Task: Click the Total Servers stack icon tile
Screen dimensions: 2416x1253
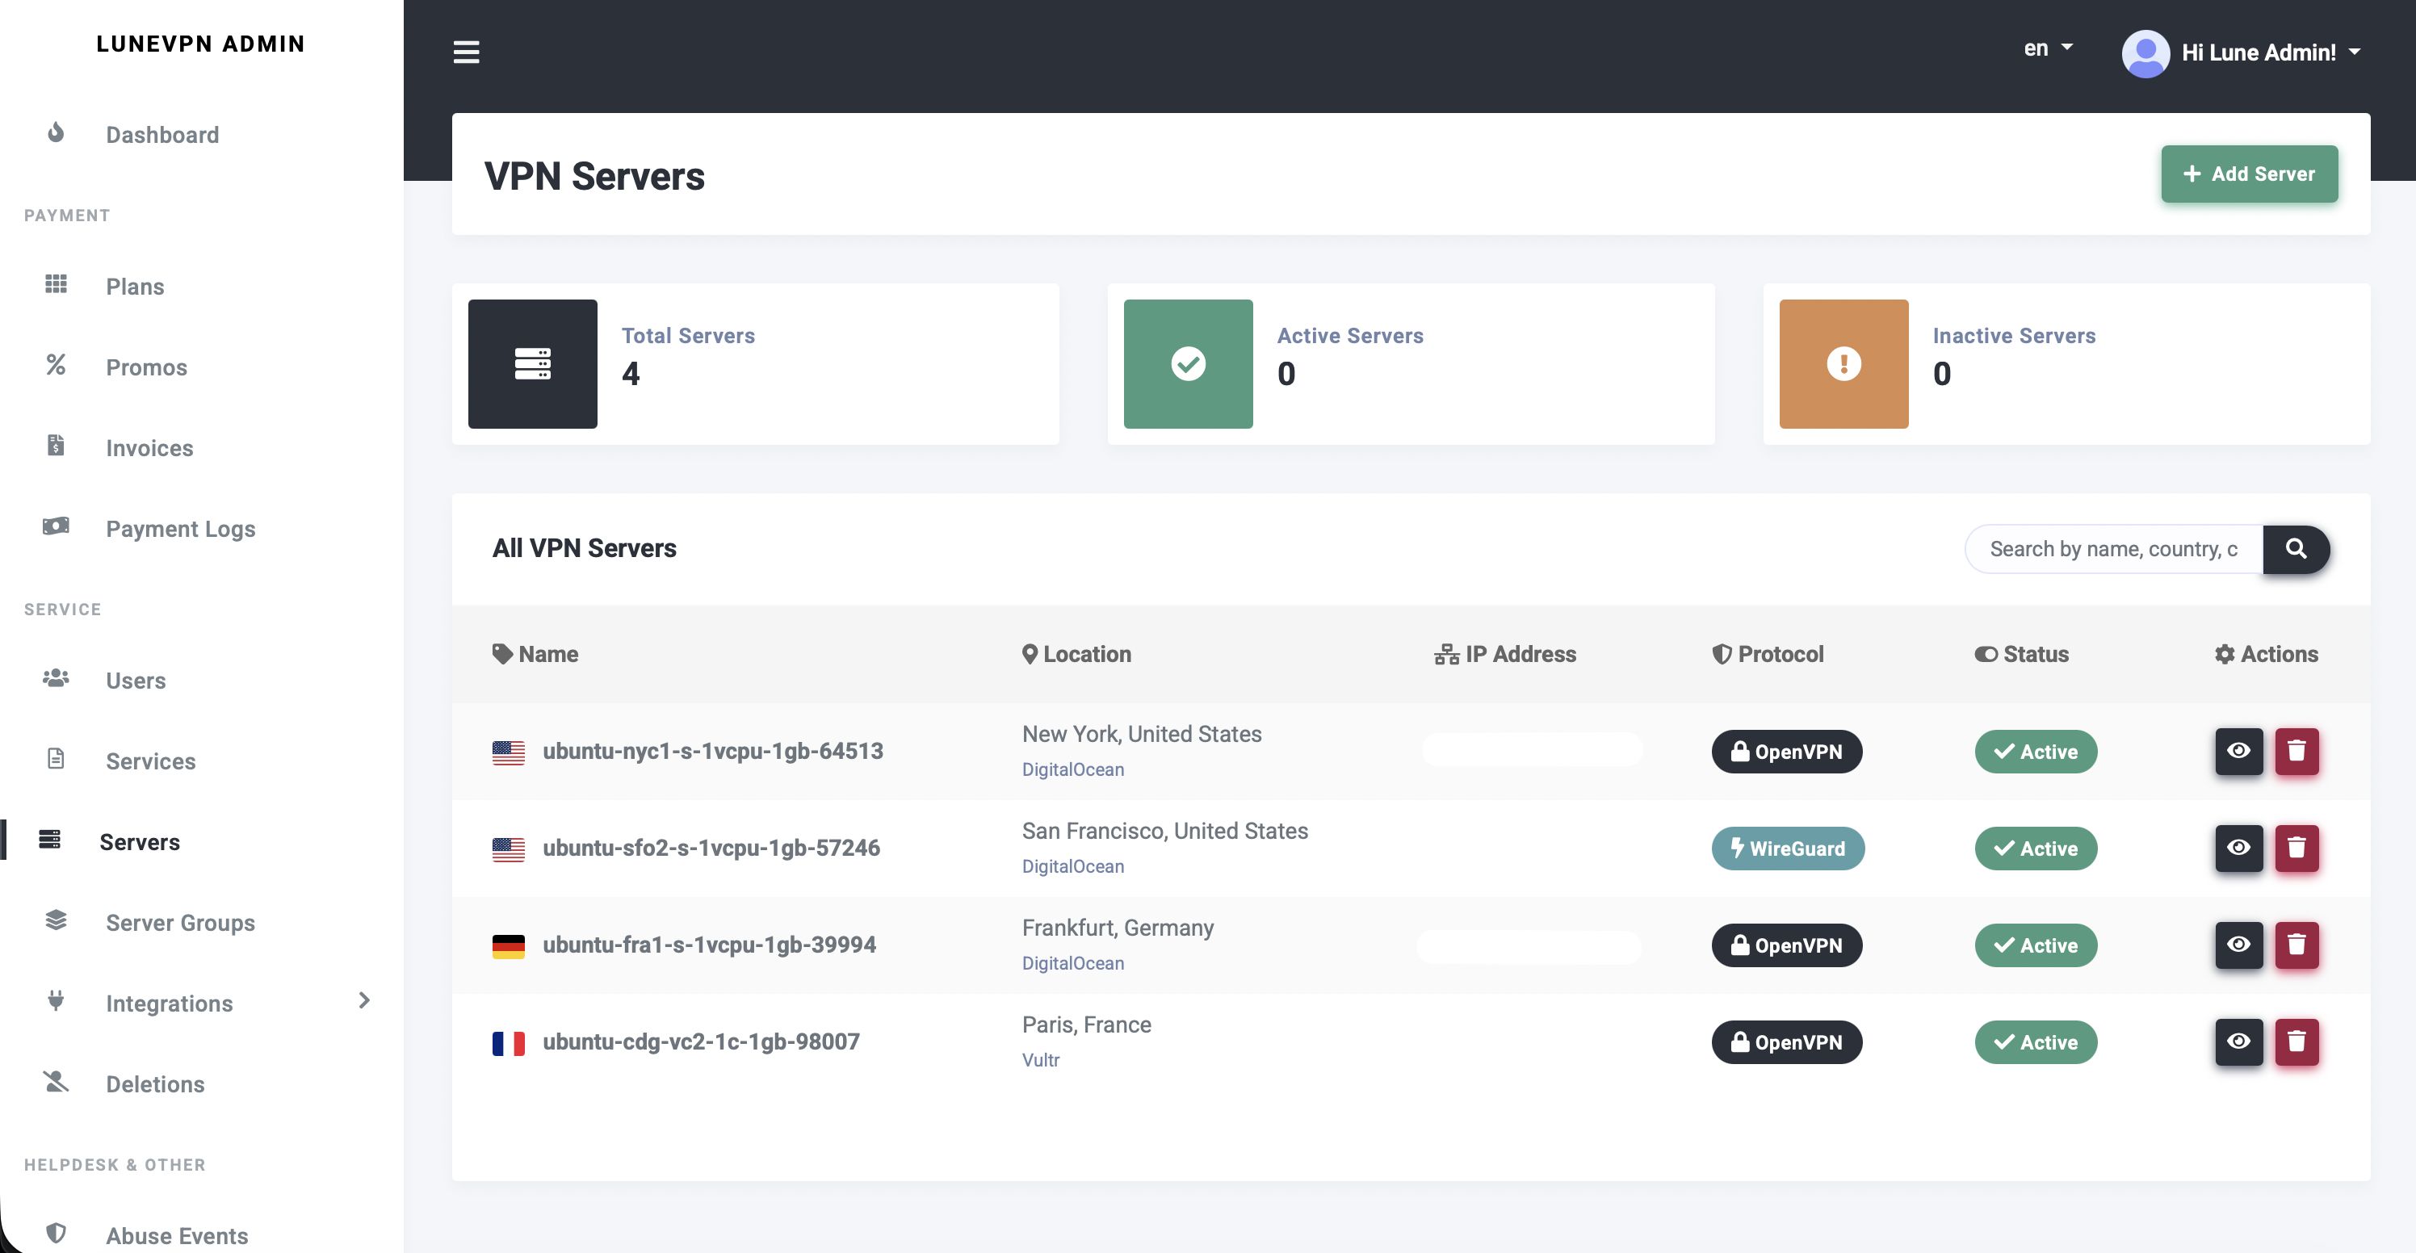Action: tap(533, 364)
